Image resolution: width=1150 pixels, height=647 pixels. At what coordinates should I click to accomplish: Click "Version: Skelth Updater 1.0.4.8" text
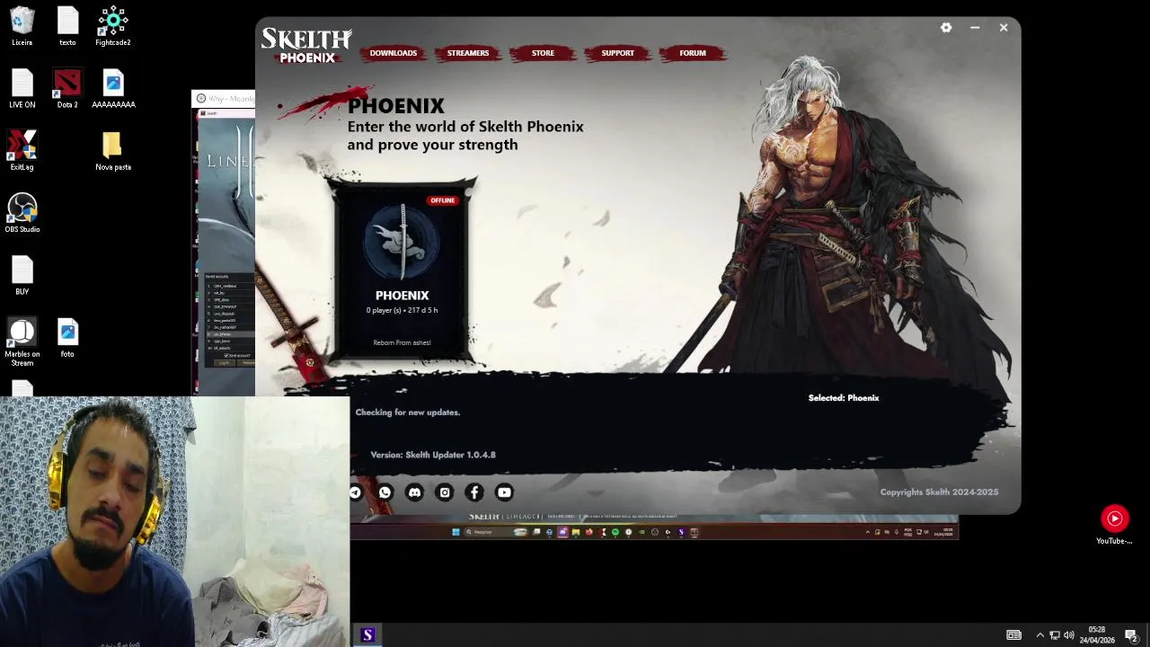[433, 455]
